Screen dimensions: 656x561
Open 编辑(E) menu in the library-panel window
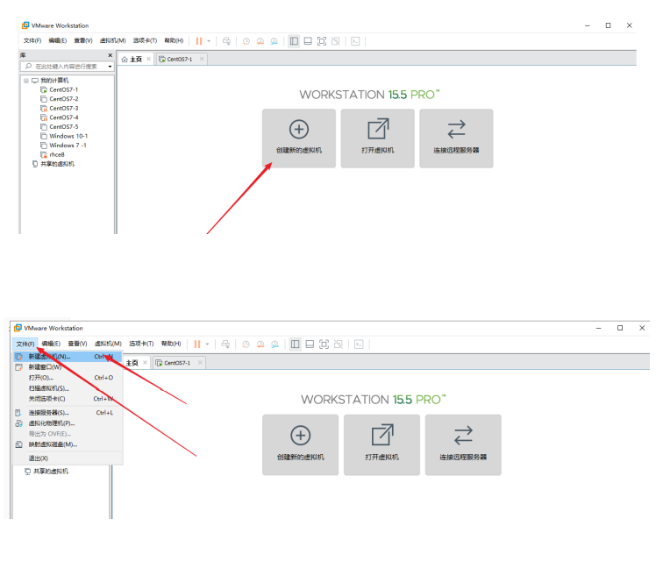click(58, 40)
